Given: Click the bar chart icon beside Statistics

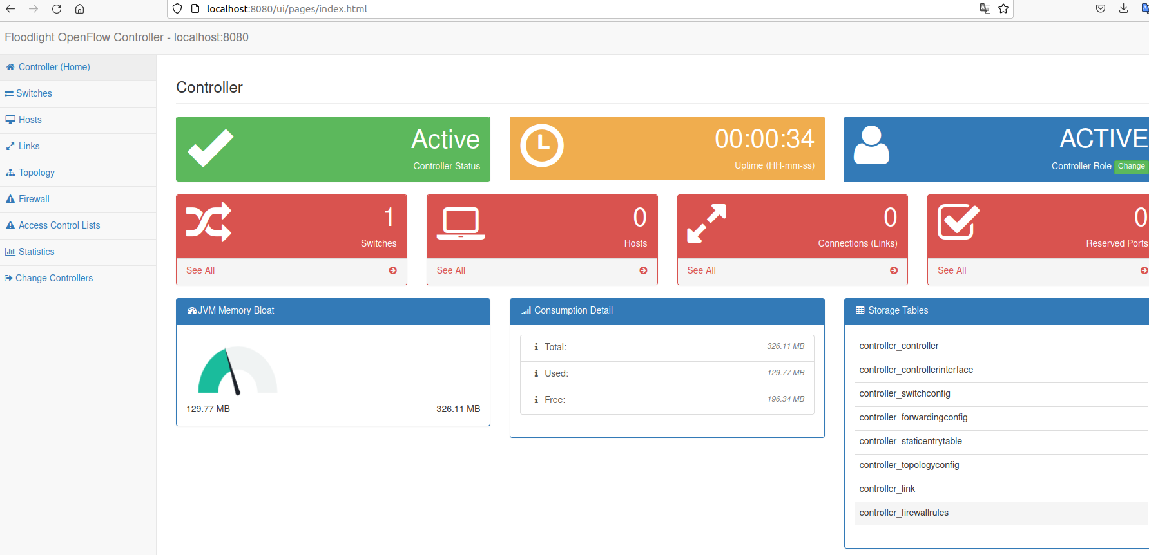Looking at the screenshot, I should coord(10,252).
